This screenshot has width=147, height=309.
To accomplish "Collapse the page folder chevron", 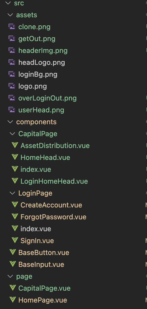I will coord(10,276).
